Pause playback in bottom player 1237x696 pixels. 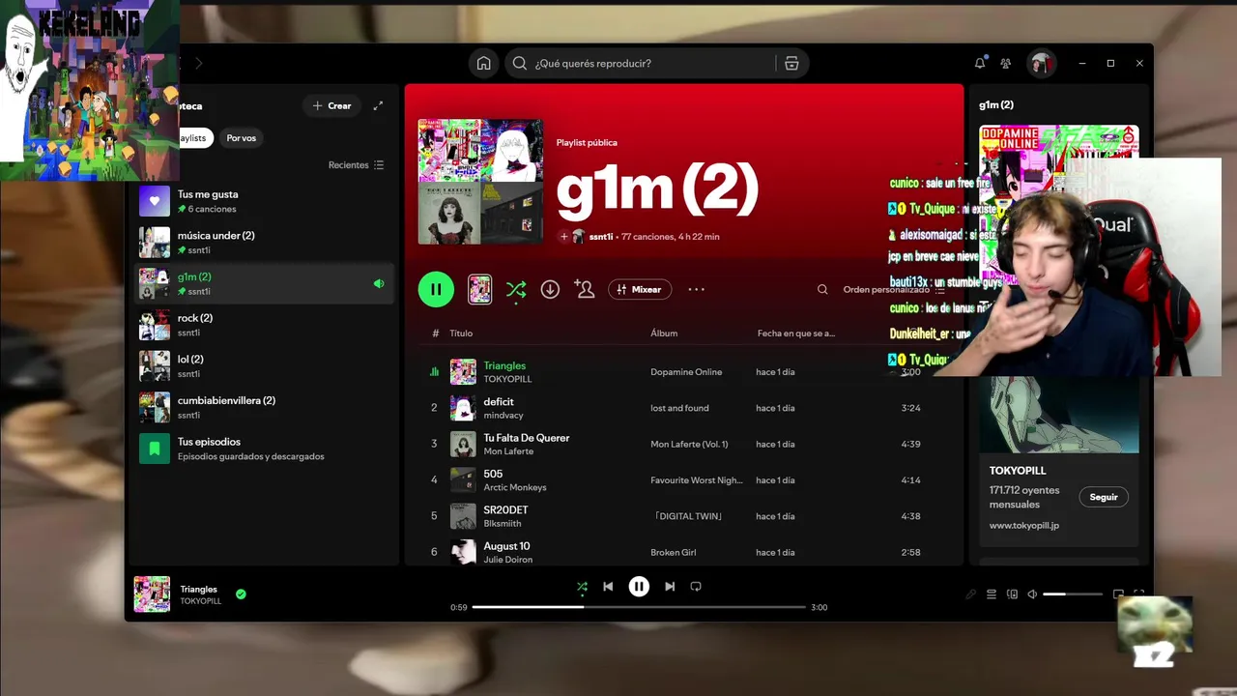pyautogui.click(x=639, y=587)
